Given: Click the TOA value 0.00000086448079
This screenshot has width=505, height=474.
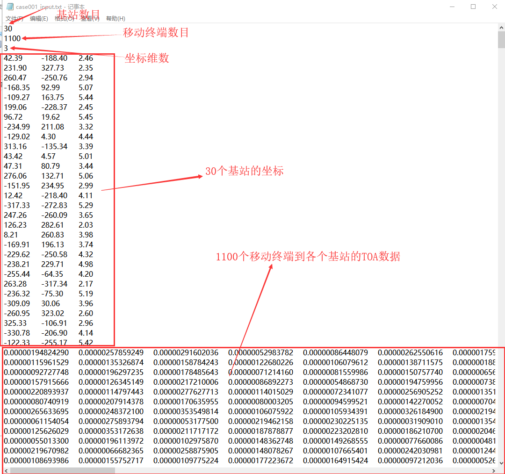Looking at the screenshot, I should (336, 353).
